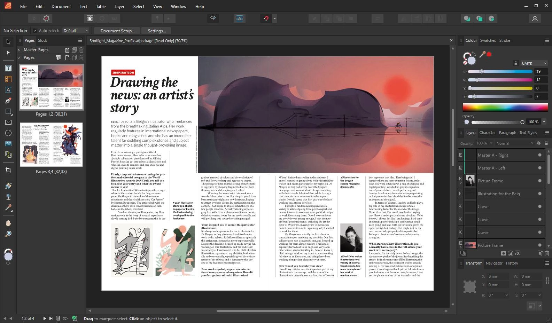Click the Settings... button

[157, 31]
